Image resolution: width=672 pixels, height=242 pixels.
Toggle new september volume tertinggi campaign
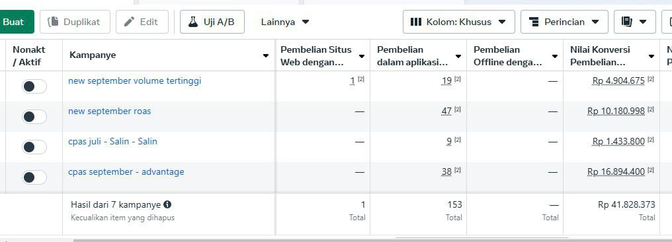[x=34, y=86]
